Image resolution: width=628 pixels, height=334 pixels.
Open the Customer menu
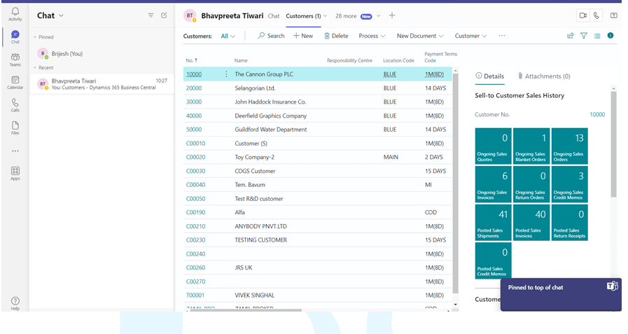click(x=470, y=36)
